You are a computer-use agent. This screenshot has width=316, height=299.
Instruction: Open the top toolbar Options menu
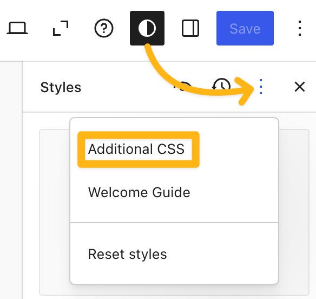300,28
